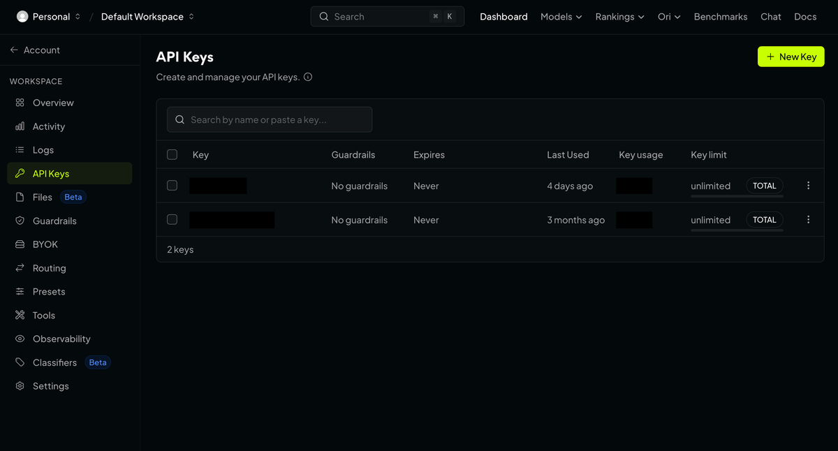Toggle the select-all keys checkbox in header
This screenshot has height=451, width=838.
pos(172,154)
